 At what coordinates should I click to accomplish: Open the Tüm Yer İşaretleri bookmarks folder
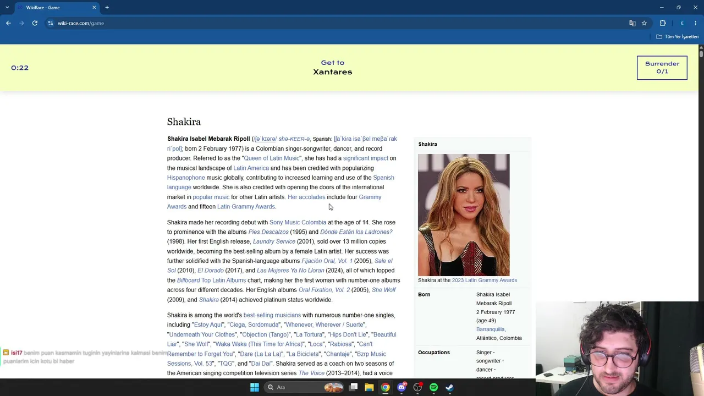678,37
